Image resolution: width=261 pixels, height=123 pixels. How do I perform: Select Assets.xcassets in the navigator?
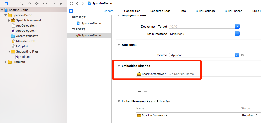pos(27,36)
